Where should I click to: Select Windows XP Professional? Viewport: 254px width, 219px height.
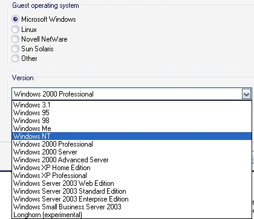click(x=132, y=176)
